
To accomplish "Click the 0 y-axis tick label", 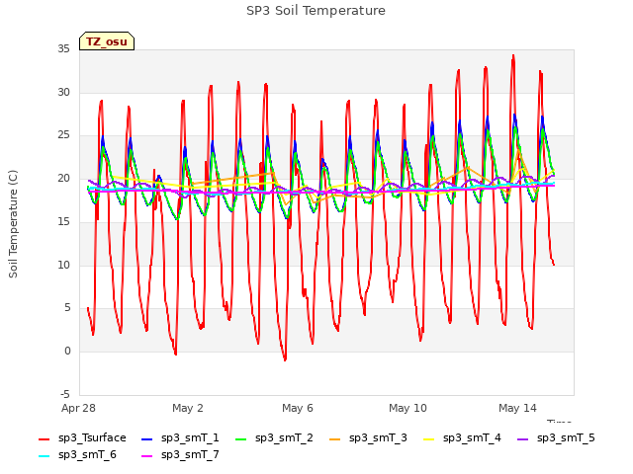I will point(67,352).
